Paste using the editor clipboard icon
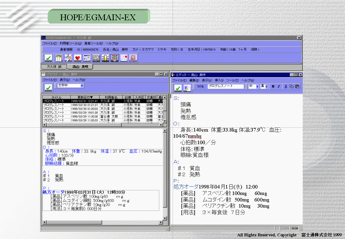345x239 pixels. pos(297,86)
